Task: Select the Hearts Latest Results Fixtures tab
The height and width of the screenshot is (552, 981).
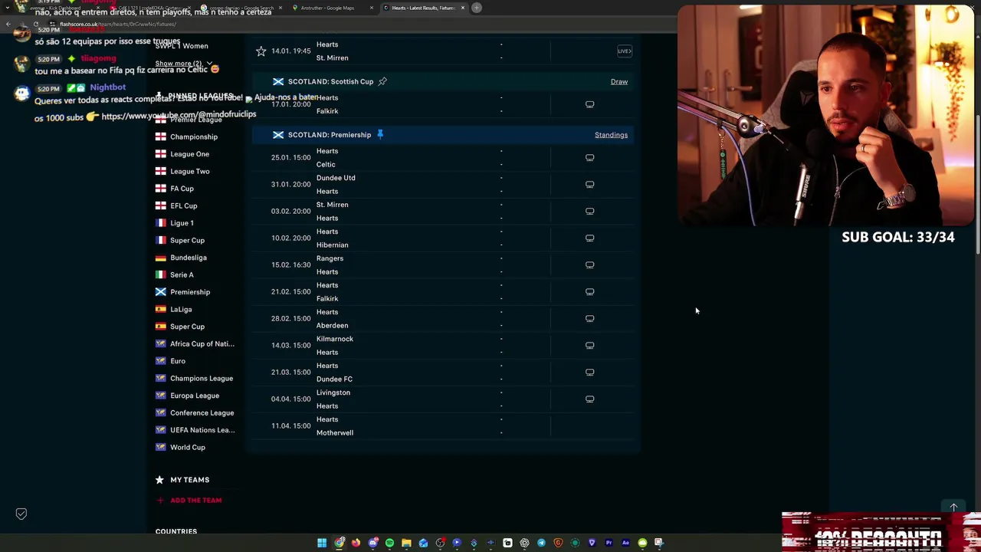Action: coord(423,8)
